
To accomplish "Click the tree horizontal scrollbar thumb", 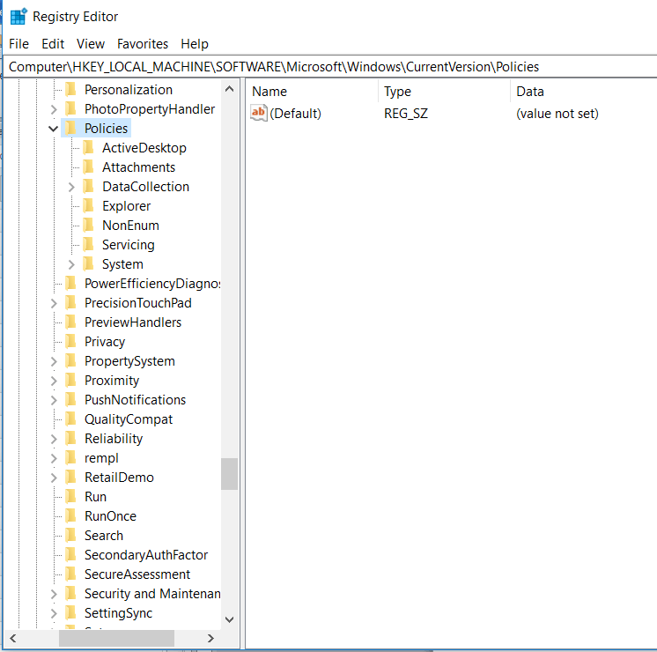I will click(x=116, y=638).
